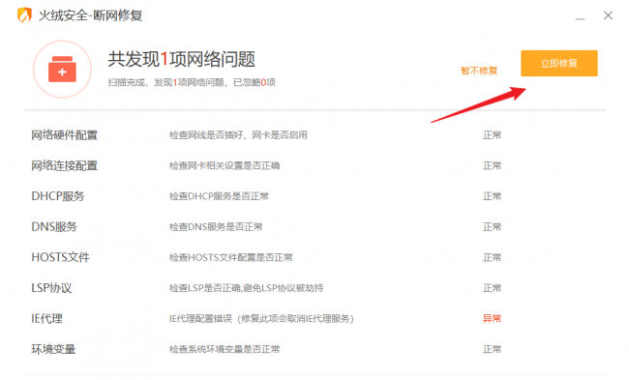The height and width of the screenshot is (380, 629).
Task: Select the DNS服务 row label
Action: coord(54,227)
